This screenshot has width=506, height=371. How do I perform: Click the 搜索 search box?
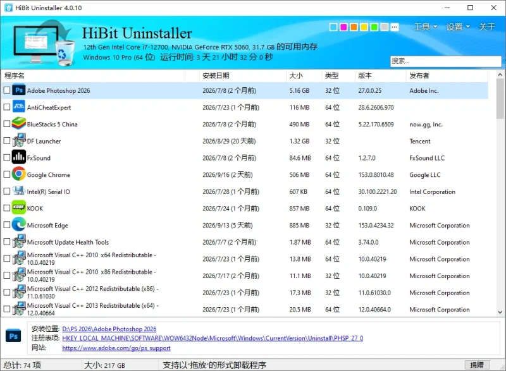pyautogui.click(x=446, y=61)
